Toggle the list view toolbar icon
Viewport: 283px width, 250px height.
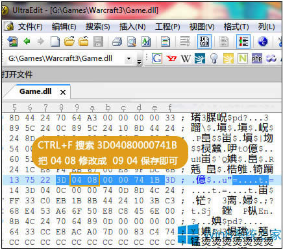(x=243, y=41)
